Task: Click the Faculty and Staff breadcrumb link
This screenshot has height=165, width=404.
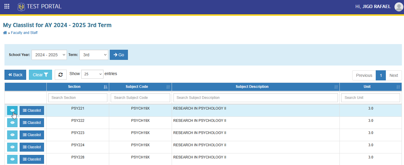Action: coord(24,33)
